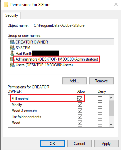Click the Read & execute permission label
121x150 pixels.
[x=24, y=111]
